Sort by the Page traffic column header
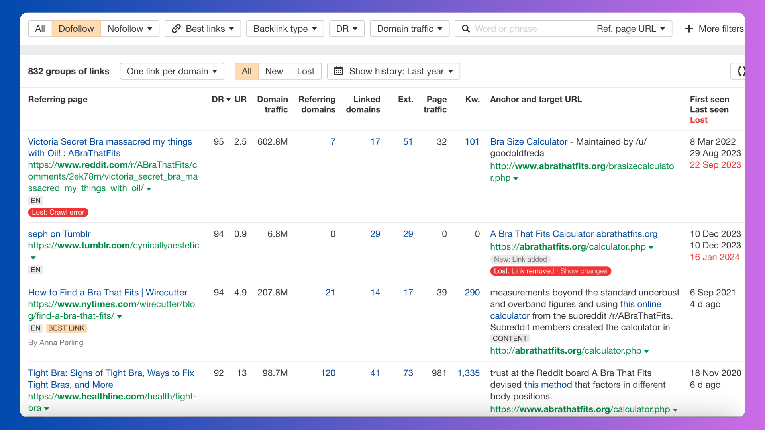765x430 pixels. 435,104
